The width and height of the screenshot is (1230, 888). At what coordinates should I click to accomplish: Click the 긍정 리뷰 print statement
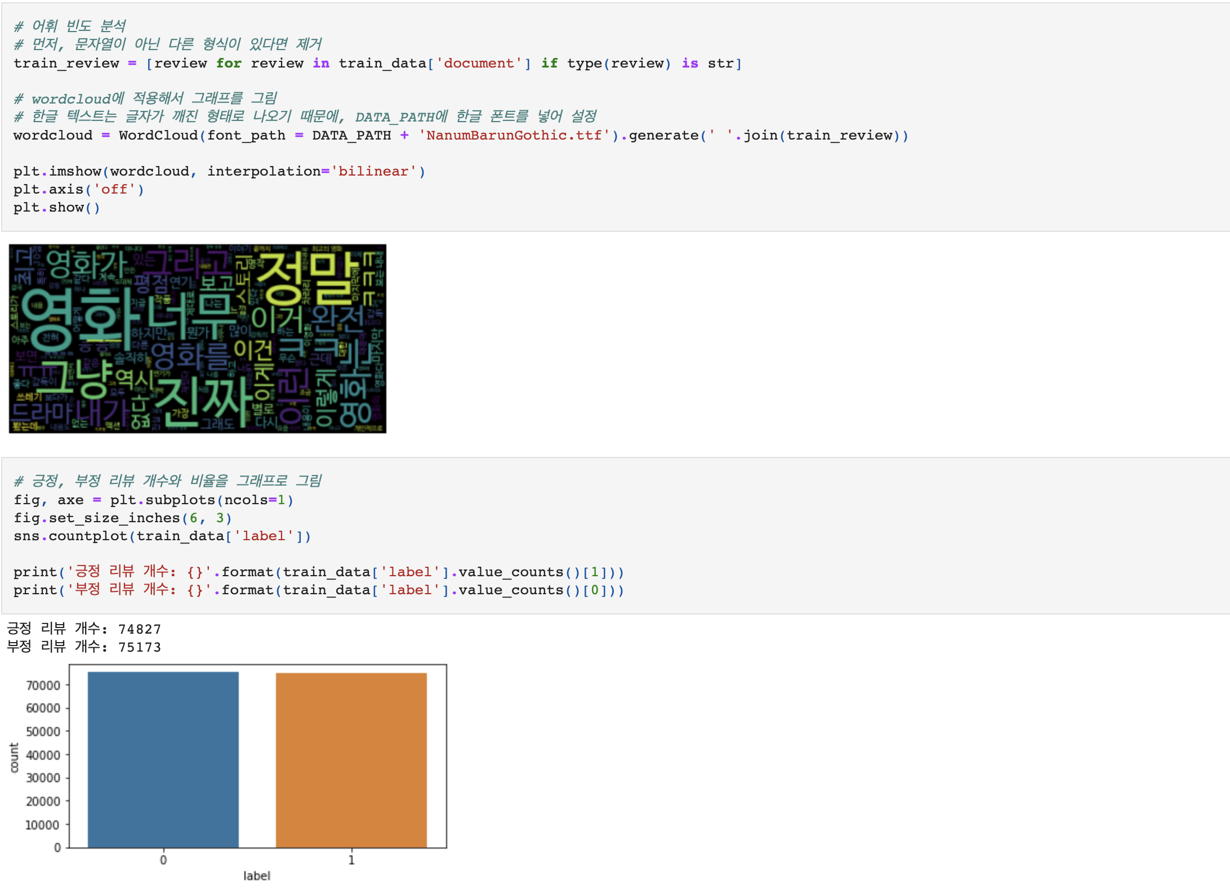click(x=318, y=572)
